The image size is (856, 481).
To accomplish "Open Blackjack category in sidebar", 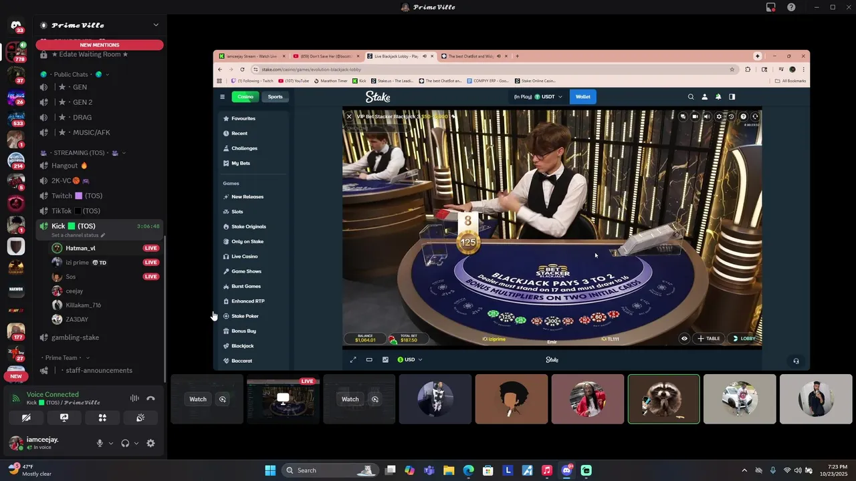I will click(x=255, y=346).
